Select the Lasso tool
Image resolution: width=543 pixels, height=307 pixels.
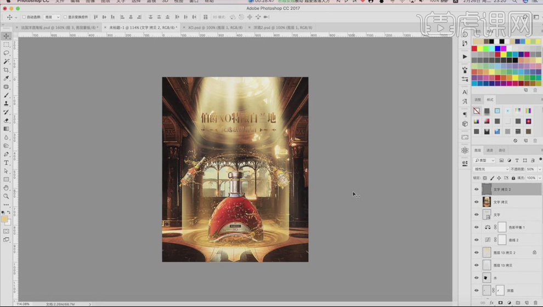6,53
